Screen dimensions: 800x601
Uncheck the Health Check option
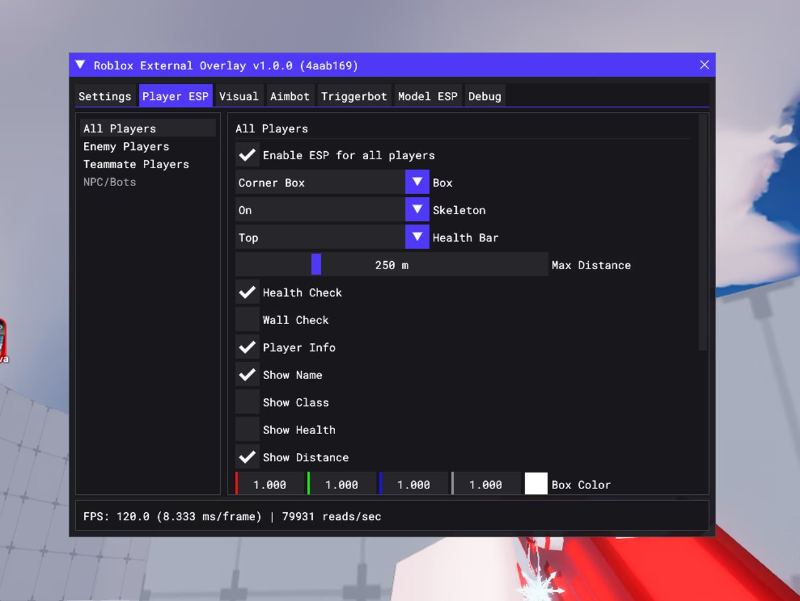(247, 292)
